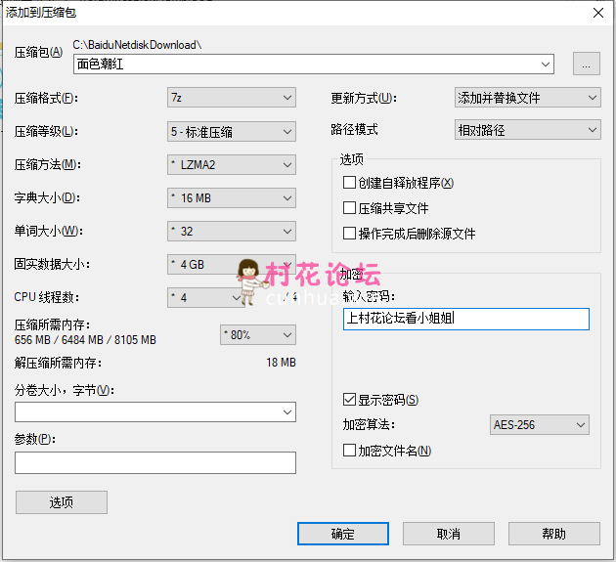Click the parameters (参数) input field

[x=155, y=462]
